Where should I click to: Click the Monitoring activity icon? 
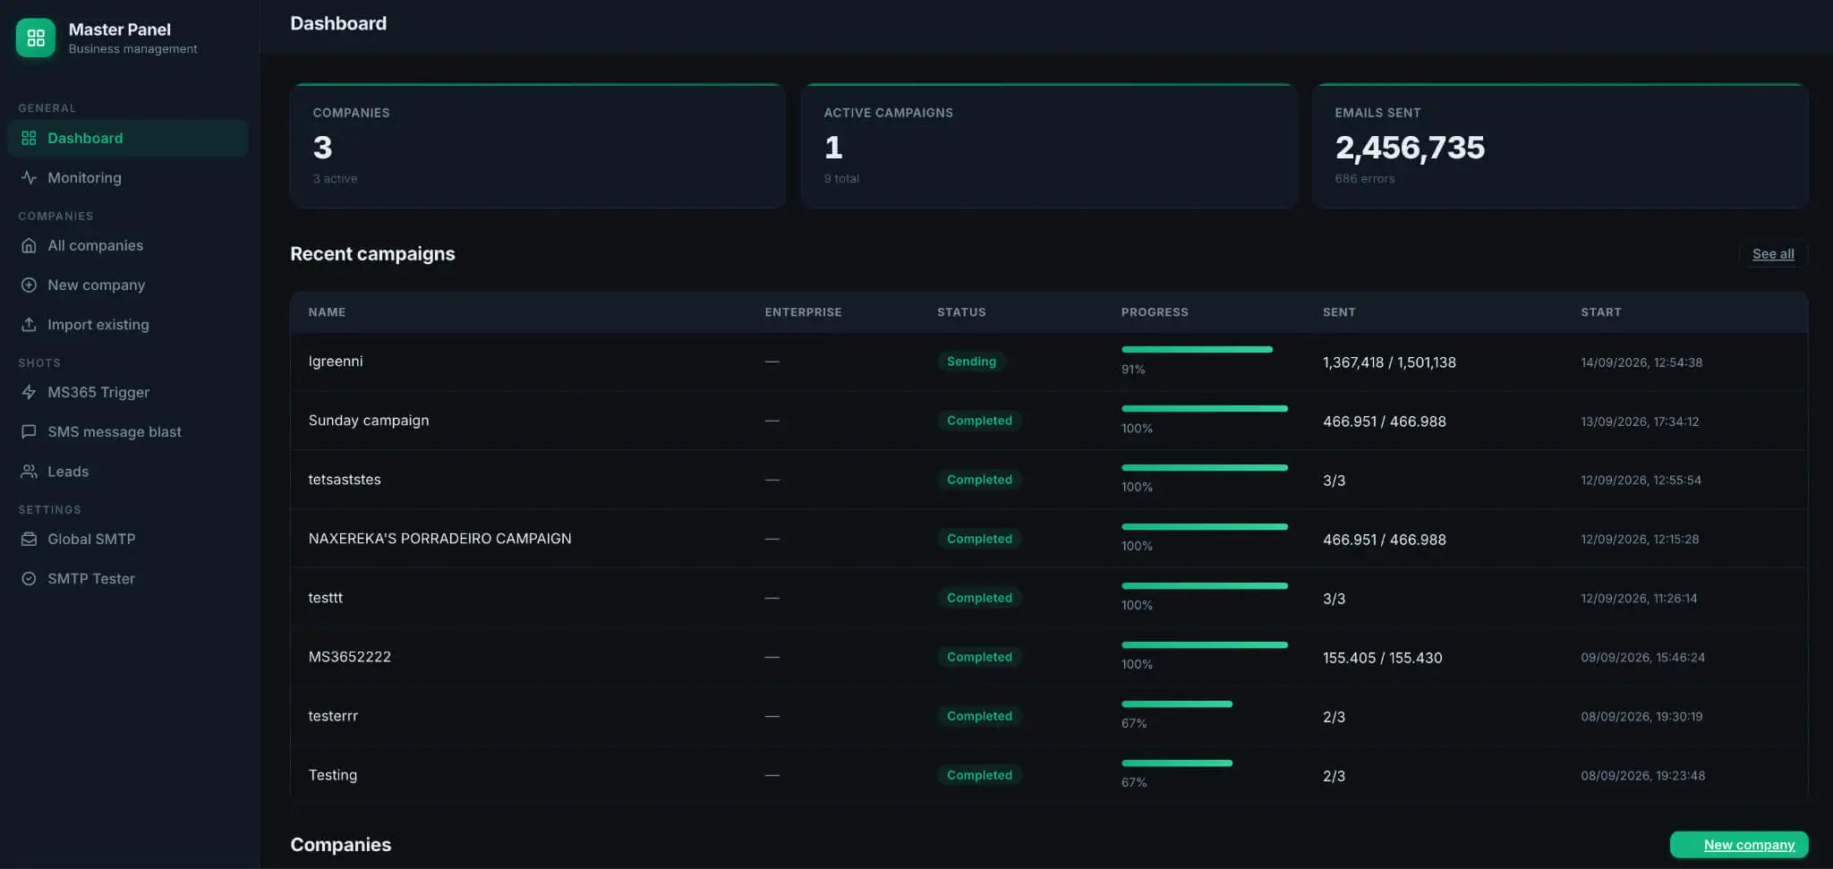click(29, 177)
